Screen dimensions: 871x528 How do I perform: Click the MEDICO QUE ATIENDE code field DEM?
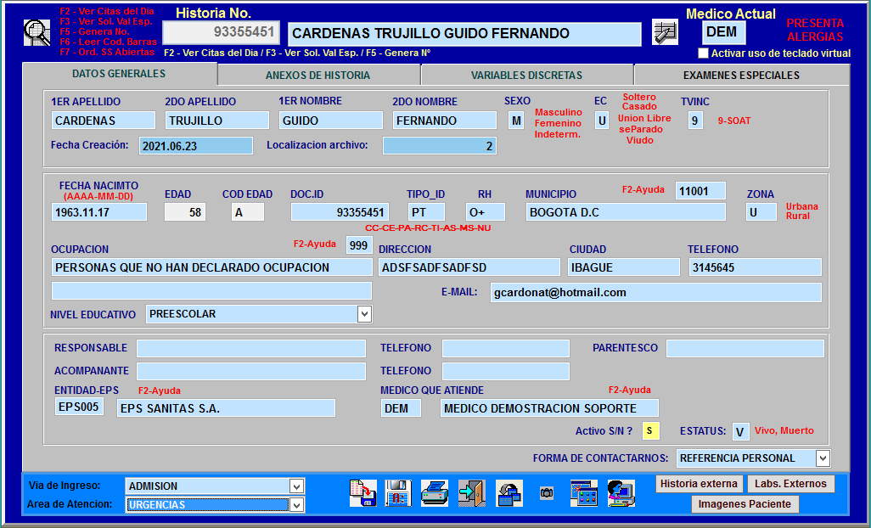click(x=401, y=408)
